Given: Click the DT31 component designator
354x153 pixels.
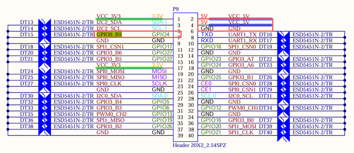Looking at the screenshot, I should pyautogui.click(x=266, y=96).
